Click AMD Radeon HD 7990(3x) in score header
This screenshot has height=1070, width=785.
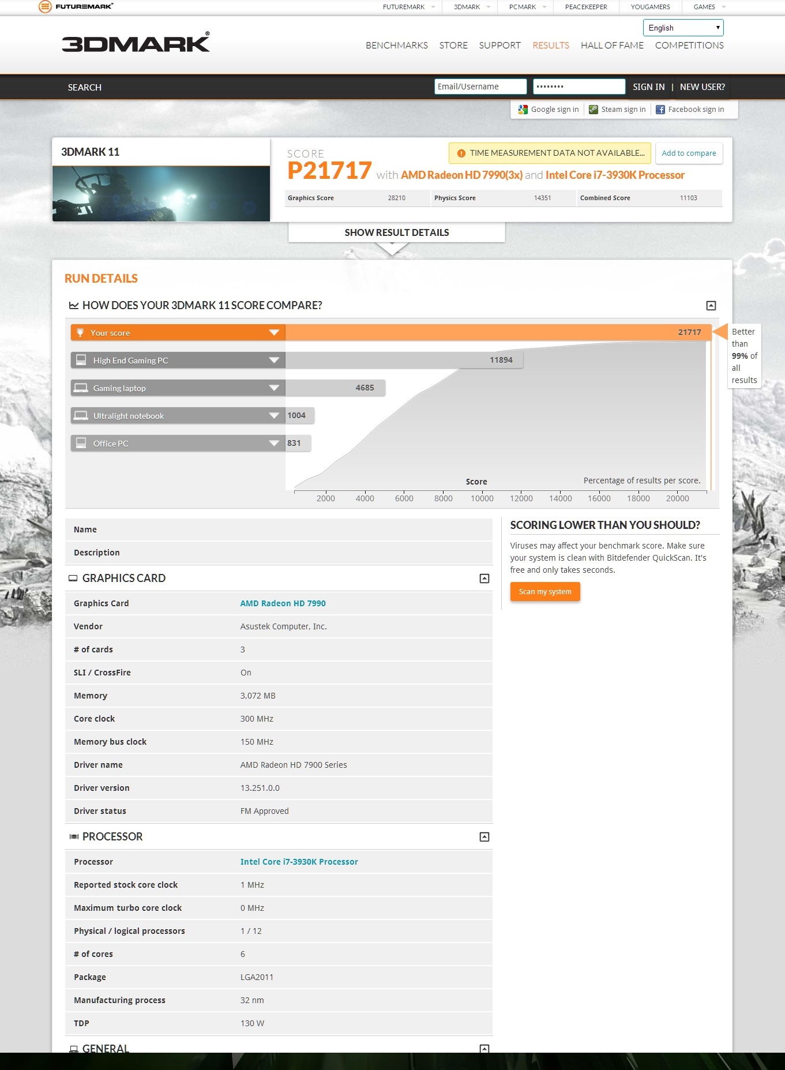(x=461, y=175)
